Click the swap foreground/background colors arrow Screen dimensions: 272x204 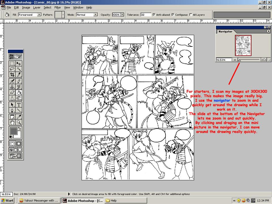pos(20,129)
